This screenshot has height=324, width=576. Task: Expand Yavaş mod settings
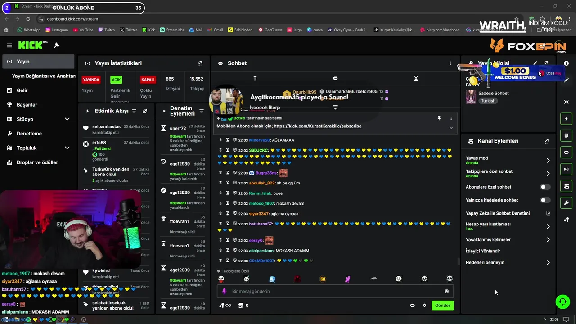coord(548,160)
